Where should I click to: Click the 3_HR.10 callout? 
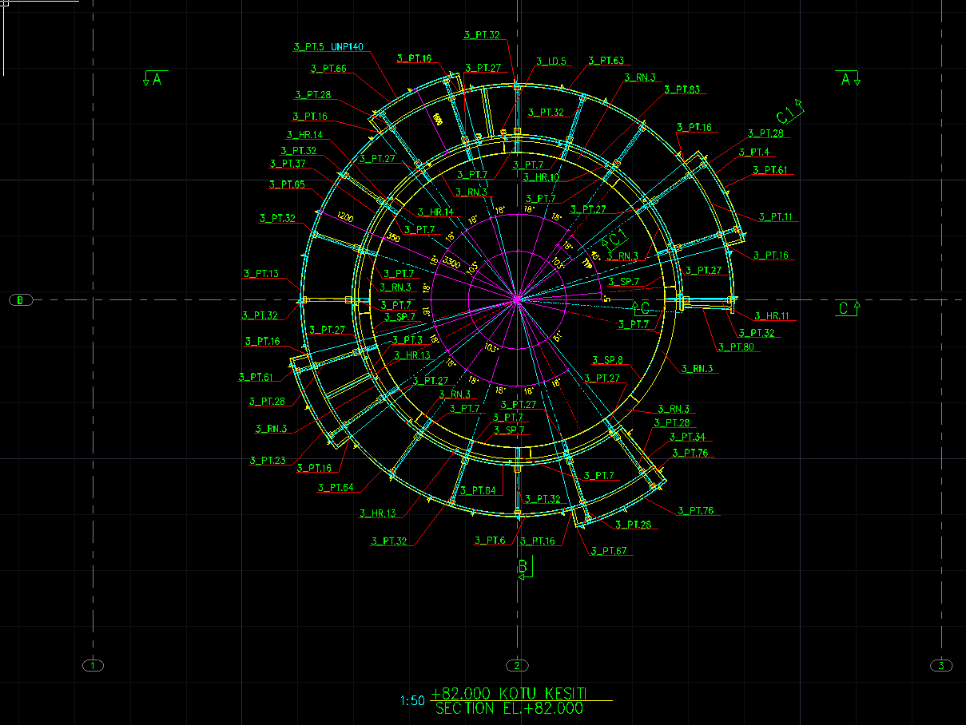tap(541, 177)
